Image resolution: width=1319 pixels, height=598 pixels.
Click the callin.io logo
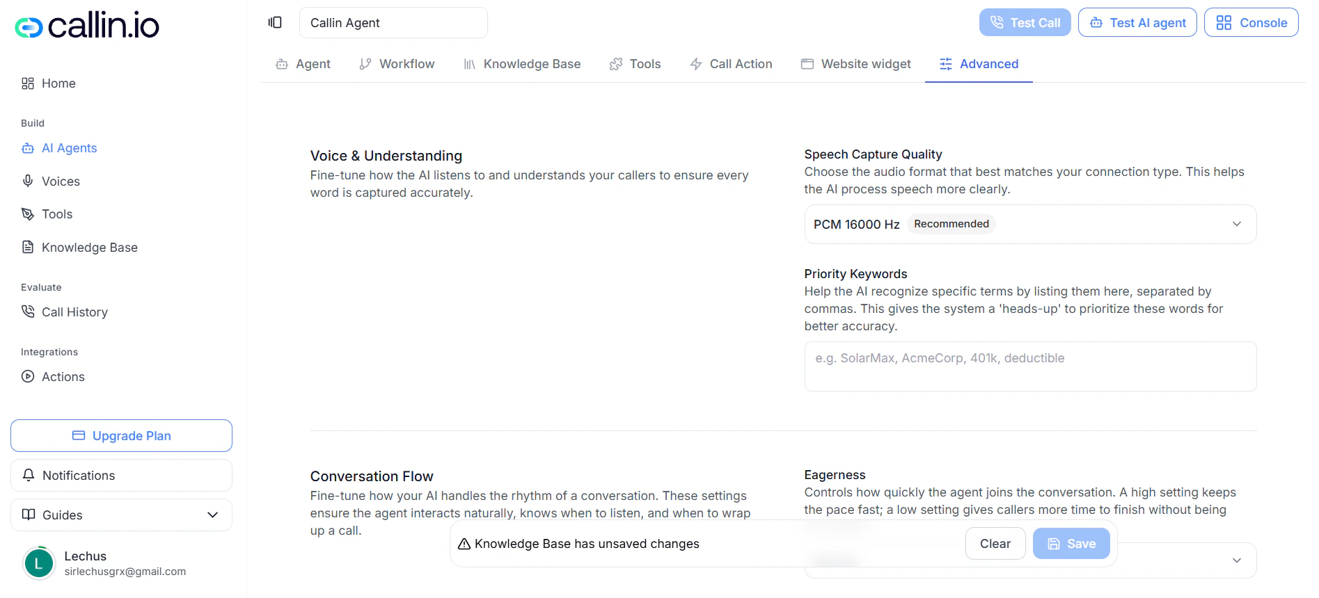tap(87, 26)
